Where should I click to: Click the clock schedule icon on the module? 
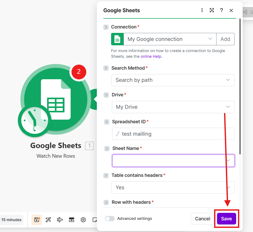(34, 120)
